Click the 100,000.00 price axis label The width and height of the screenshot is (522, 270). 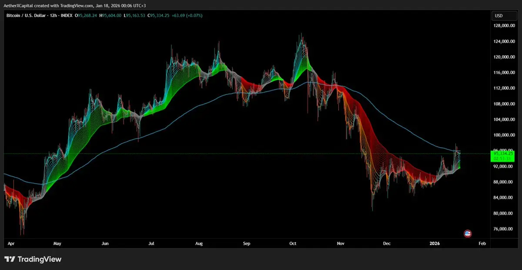(504, 135)
